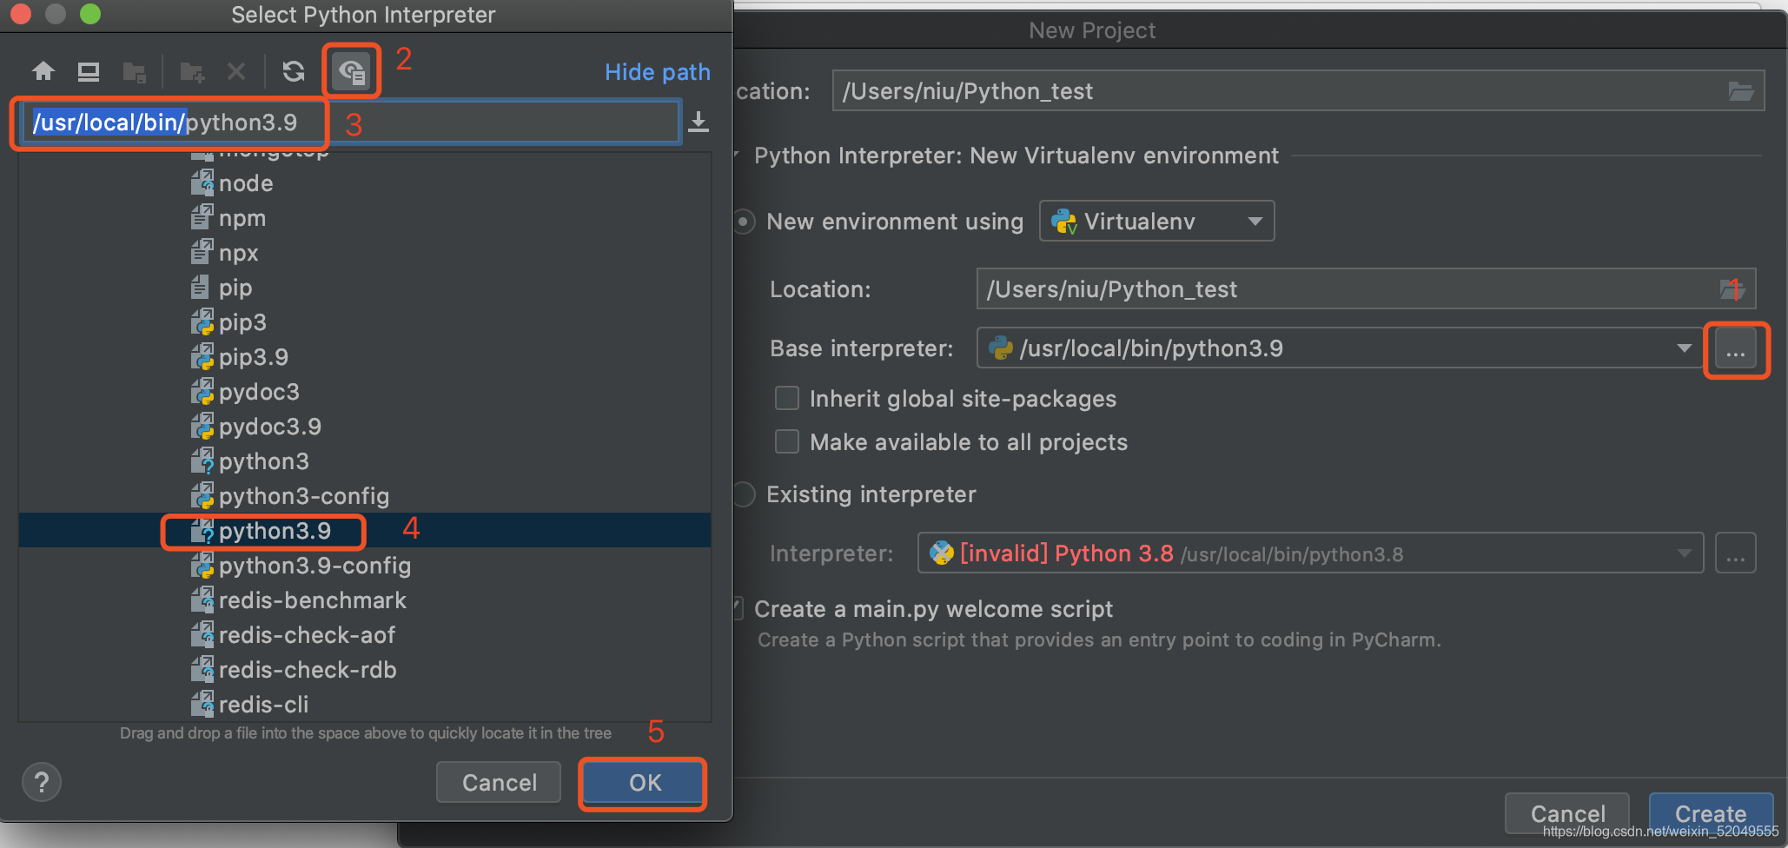Select redis-check-rdb file
The height and width of the screenshot is (848, 1788).
tap(365, 670)
